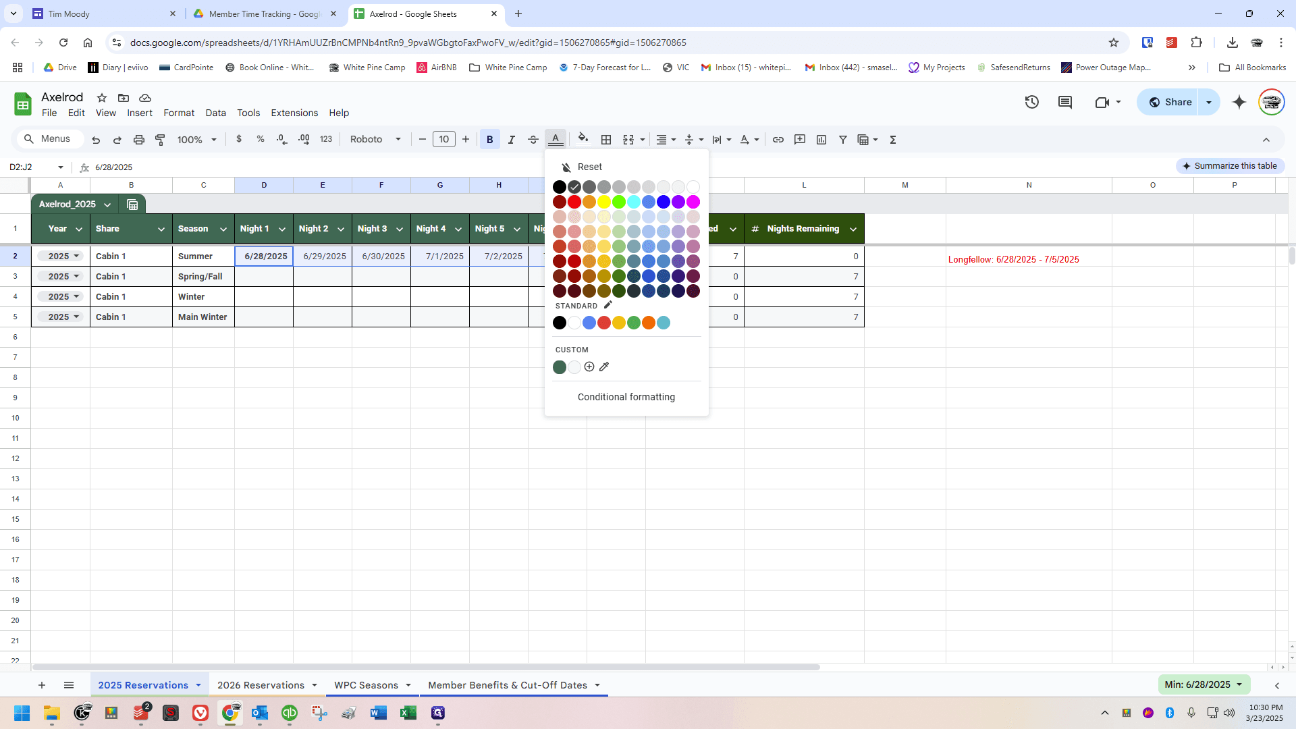Click the fill color paint bucket icon

pos(583,139)
